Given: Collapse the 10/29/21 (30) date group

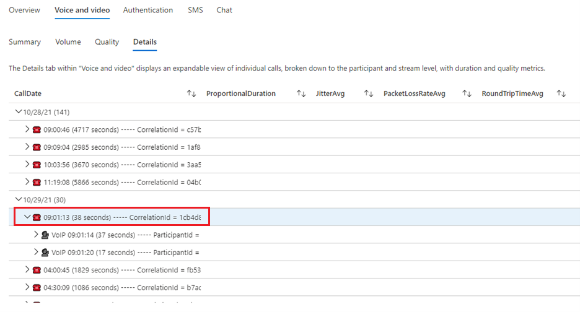Looking at the screenshot, I should click(x=18, y=199).
